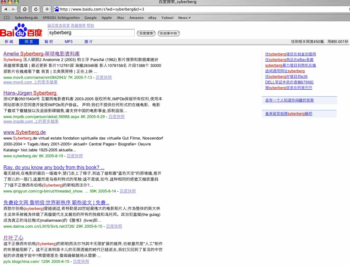This screenshot has width=350, height=266.
Task: Reload the page with refresh icon
Action: coord(36,9)
